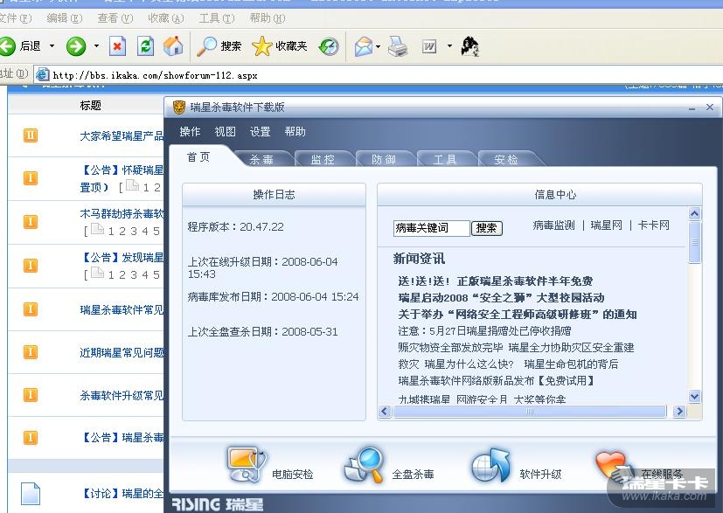Open the 编辑 menu in IE
The image size is (723, 513).
click(64, 18)
